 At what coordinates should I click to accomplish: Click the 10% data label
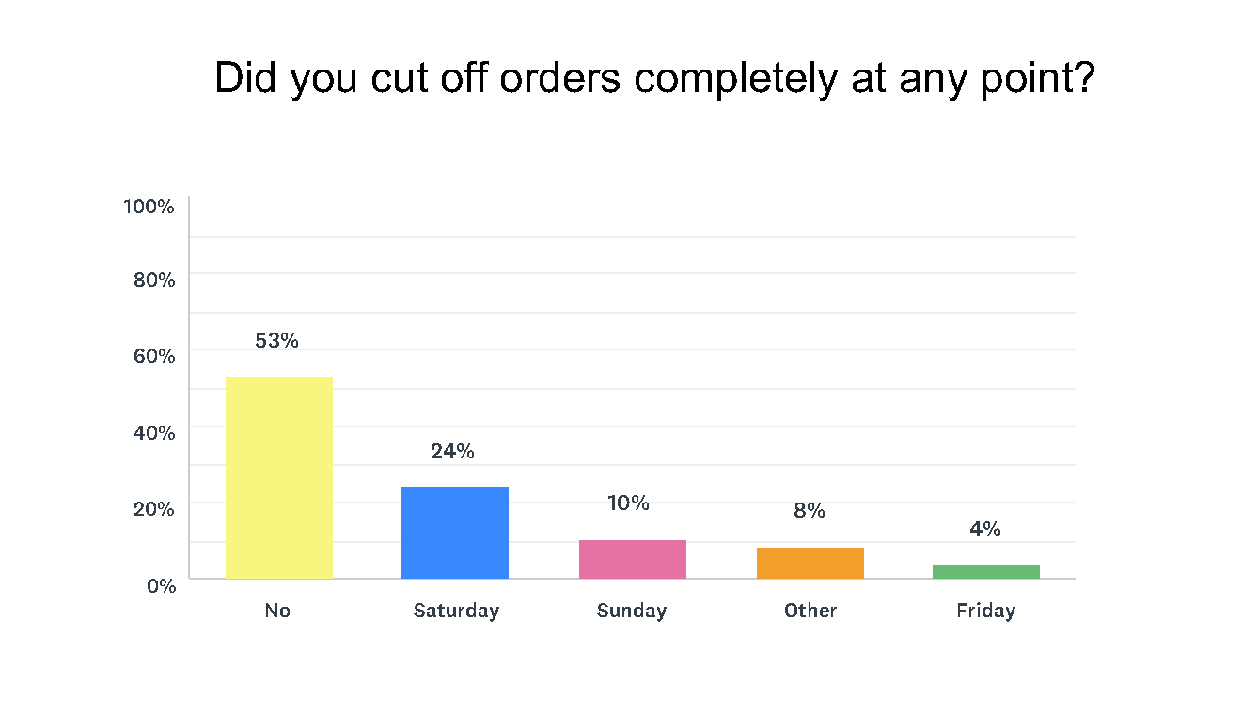point(628,503)
